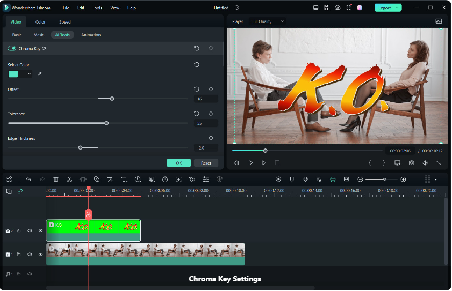
Task: Click the Edge Thickness value field
Action: point(206,147)
